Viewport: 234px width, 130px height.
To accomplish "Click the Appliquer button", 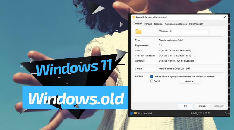I will (219, 106).
